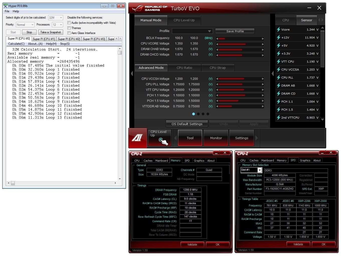Click the CPU Level Up icon button

[x=160, y=137]
